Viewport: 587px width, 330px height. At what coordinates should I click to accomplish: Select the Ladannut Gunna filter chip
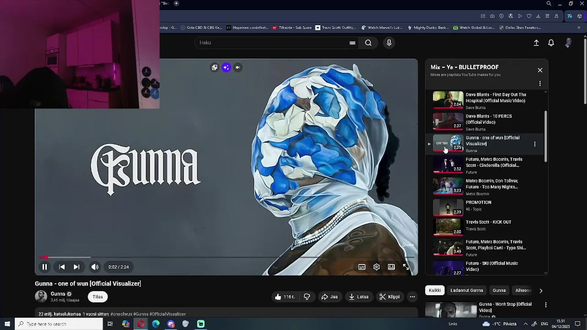(x=466, y=290)
